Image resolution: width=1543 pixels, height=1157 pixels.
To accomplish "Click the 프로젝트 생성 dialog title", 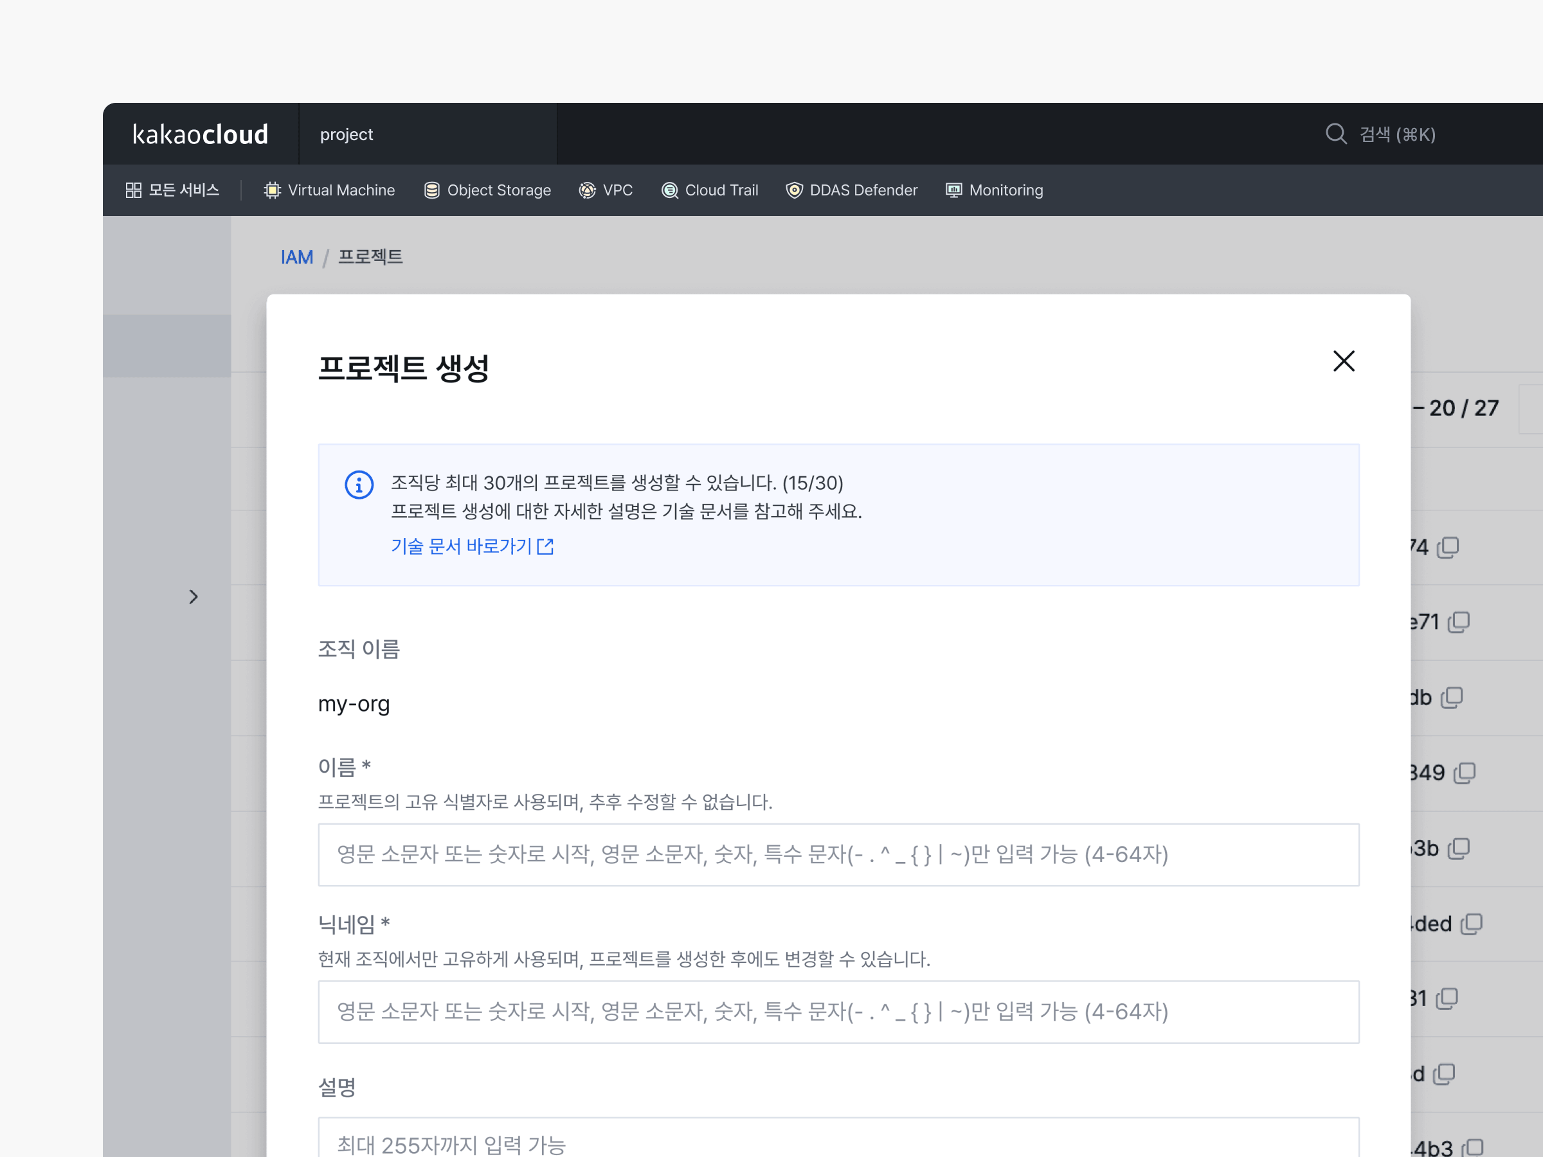I will (x=403, y=368).
